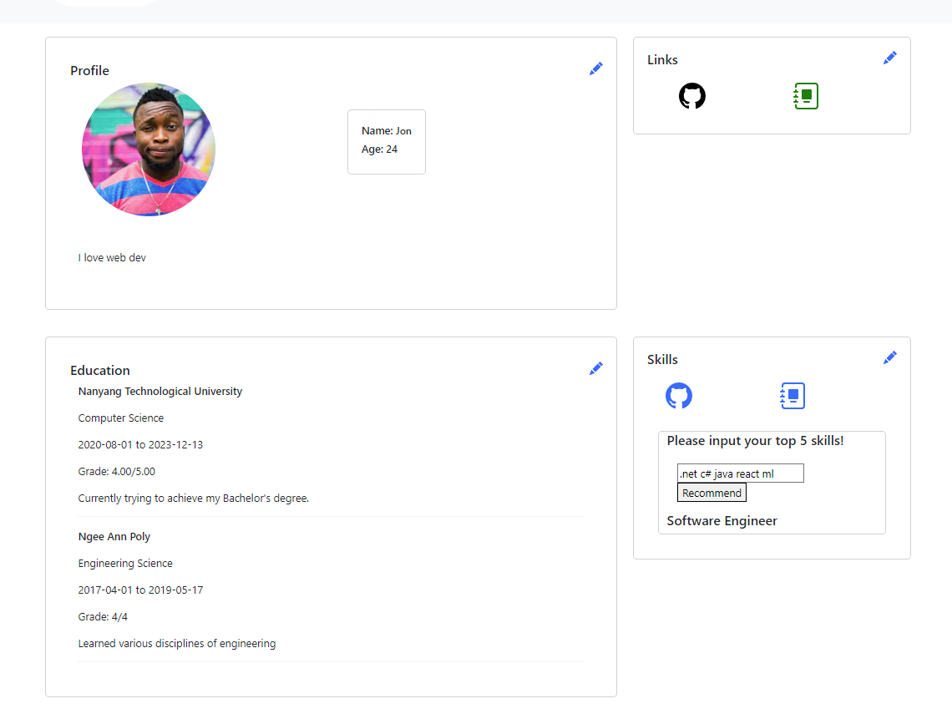Viewport: 952px width, 724px height.
Task: Click the circular profile photo
Action: pyautogui.click(x=149, y=149)
